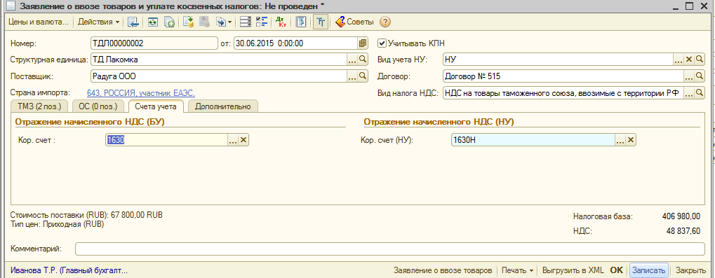Maximize the document window
Screen dimensions: 715x278
click(689, 6)
